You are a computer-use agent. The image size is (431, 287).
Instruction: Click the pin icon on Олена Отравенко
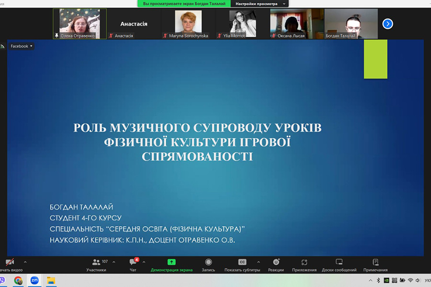[57, 36]
